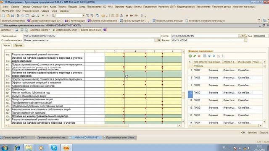Switch to the Макет tab
The image size is (269, 151).
tap(7, 45)
